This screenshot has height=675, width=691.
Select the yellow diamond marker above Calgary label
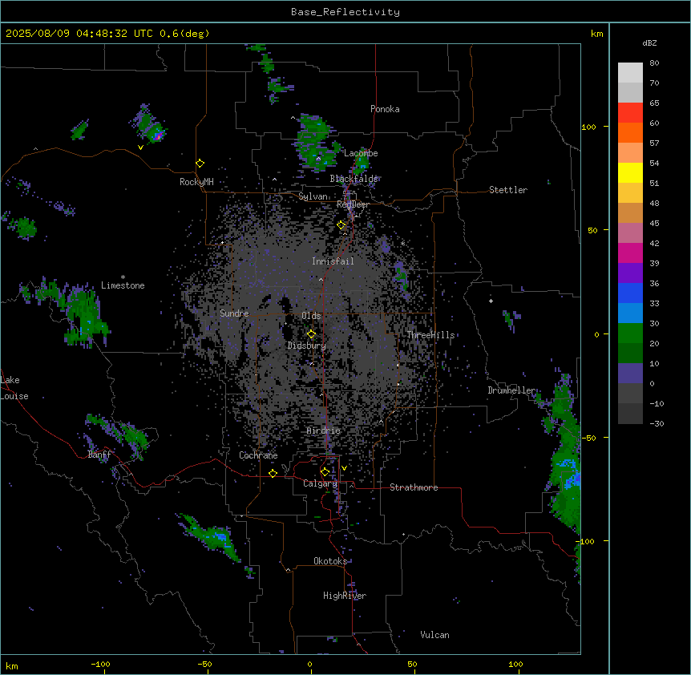click(x=325, y=472)
